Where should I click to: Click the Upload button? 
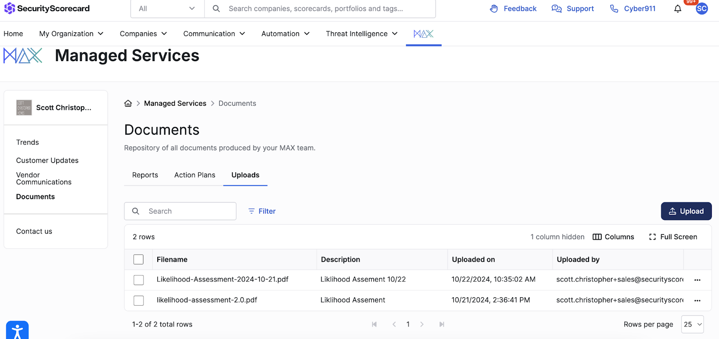(686, 211)
